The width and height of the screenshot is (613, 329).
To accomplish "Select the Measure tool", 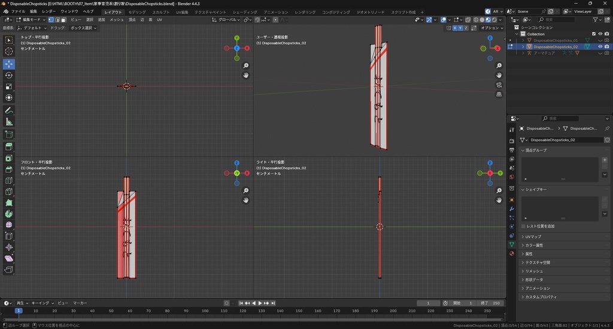I will (x=8, y=122).
